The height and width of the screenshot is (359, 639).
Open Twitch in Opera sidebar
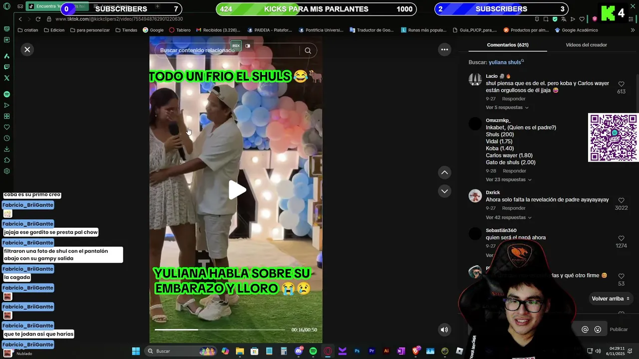pos(6,67)
